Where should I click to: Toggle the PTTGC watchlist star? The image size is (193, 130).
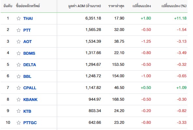[19, 123]
